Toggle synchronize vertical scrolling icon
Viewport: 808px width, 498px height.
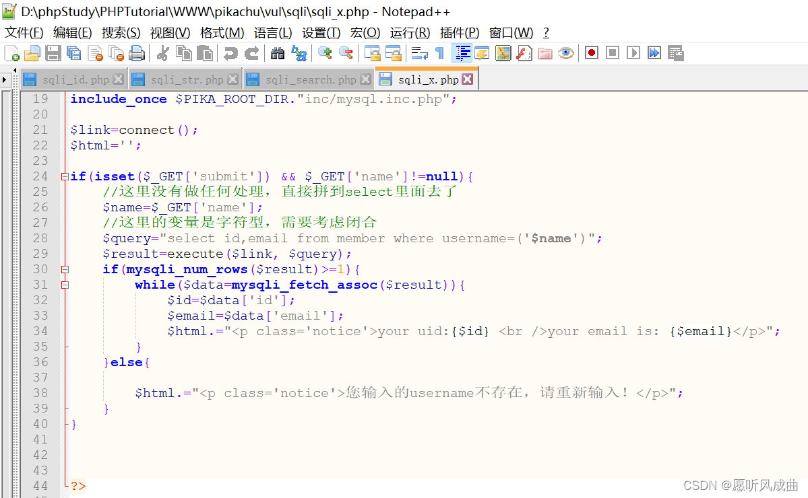coord(372,53)
